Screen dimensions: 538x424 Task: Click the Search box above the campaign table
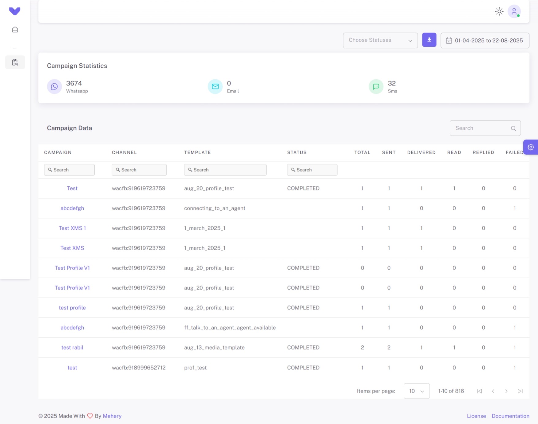(485, 128)
